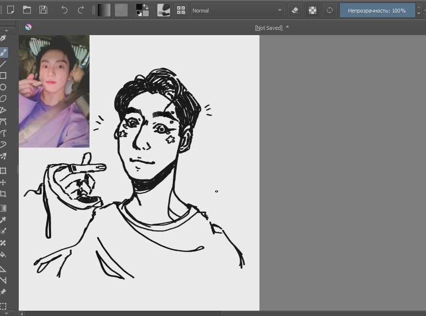
Task: Select the Assistant tool
Action: [x=3, y=269]
